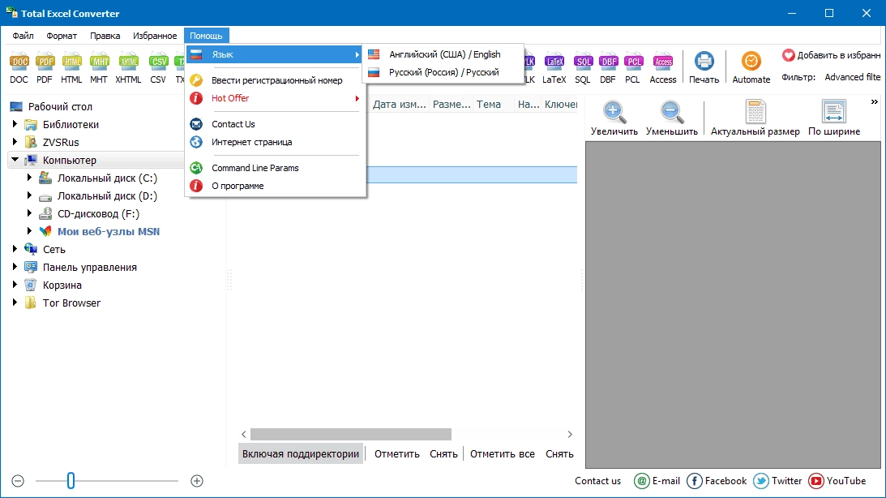Click the horizontal scrollbar thumb
886x498 pixels.
(x=351, y=434)
